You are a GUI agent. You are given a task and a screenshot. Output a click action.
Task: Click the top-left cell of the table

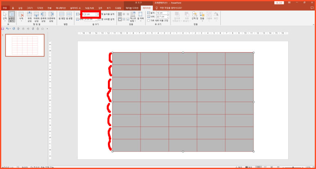126,58
